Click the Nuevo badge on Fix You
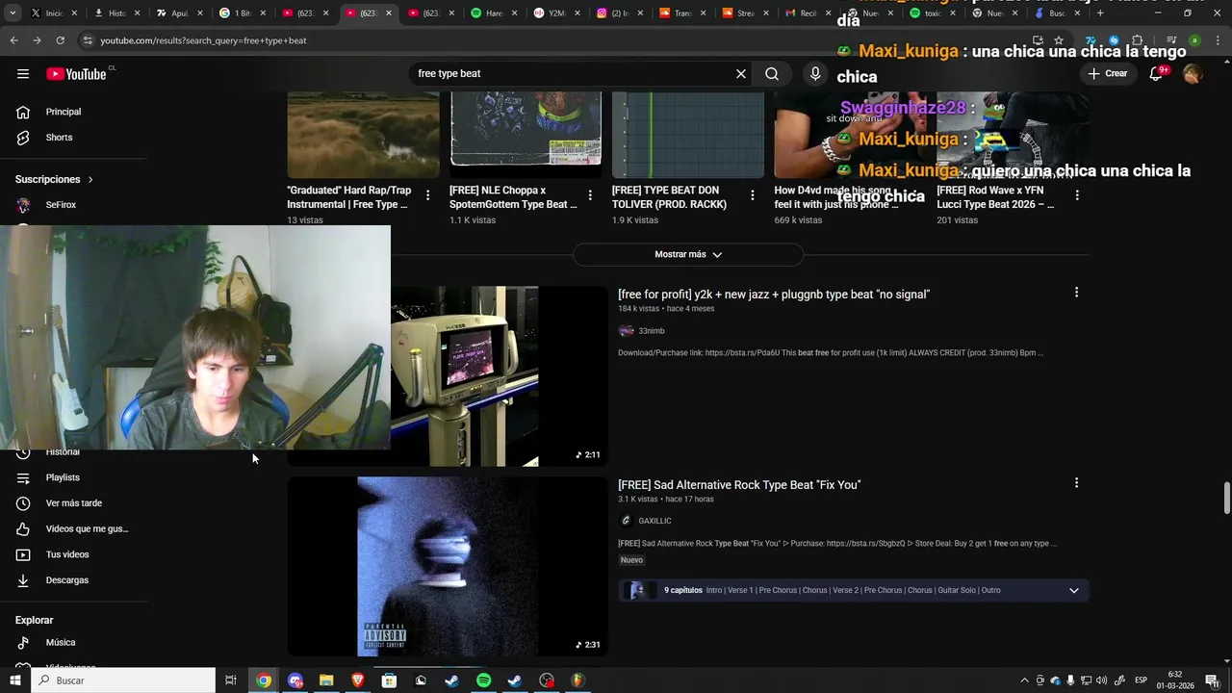Image resolution: width=1232 pixels, height=693 pixels. pyautogui.click(x=631, y=560)
